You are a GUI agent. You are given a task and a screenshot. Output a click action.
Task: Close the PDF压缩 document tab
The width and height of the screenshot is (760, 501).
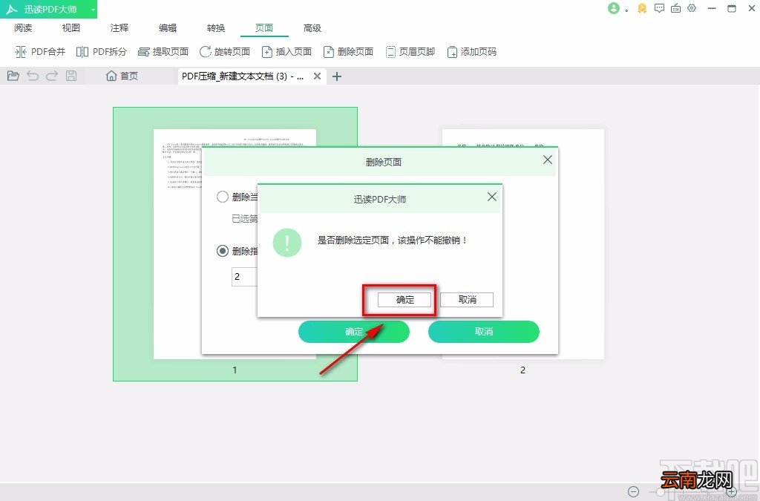coord(317,76)
